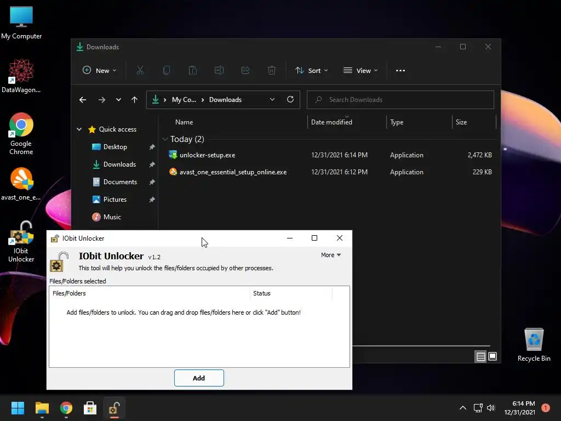The width and height of the screenshot is (561, 421).
Task: Open Music in the navigation pane
Action: (x=112, y=217)
